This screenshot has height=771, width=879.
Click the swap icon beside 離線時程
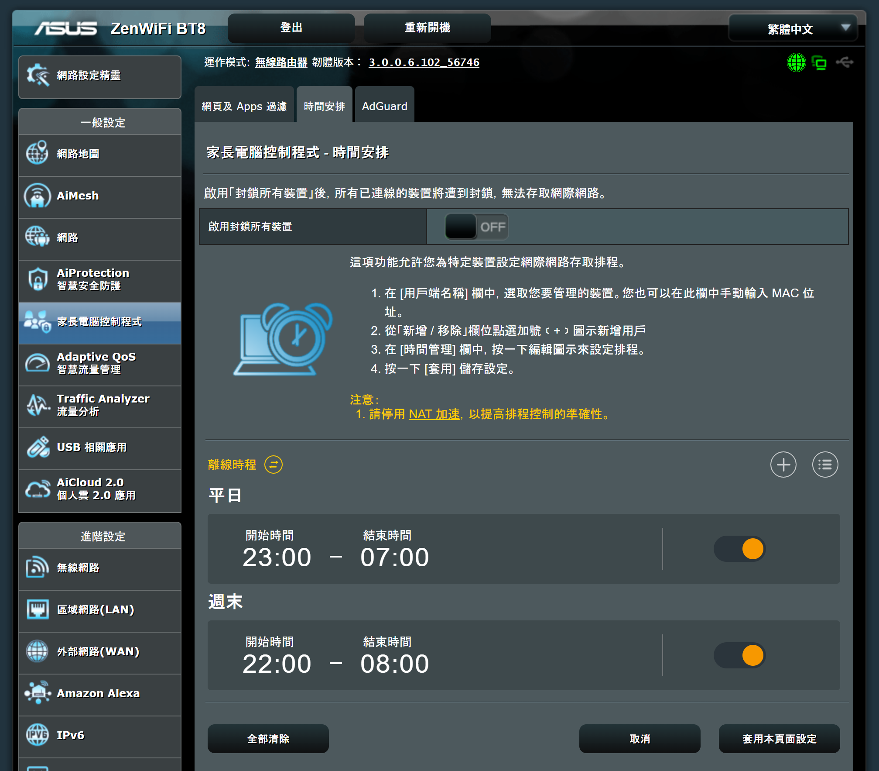click(274, 465)
